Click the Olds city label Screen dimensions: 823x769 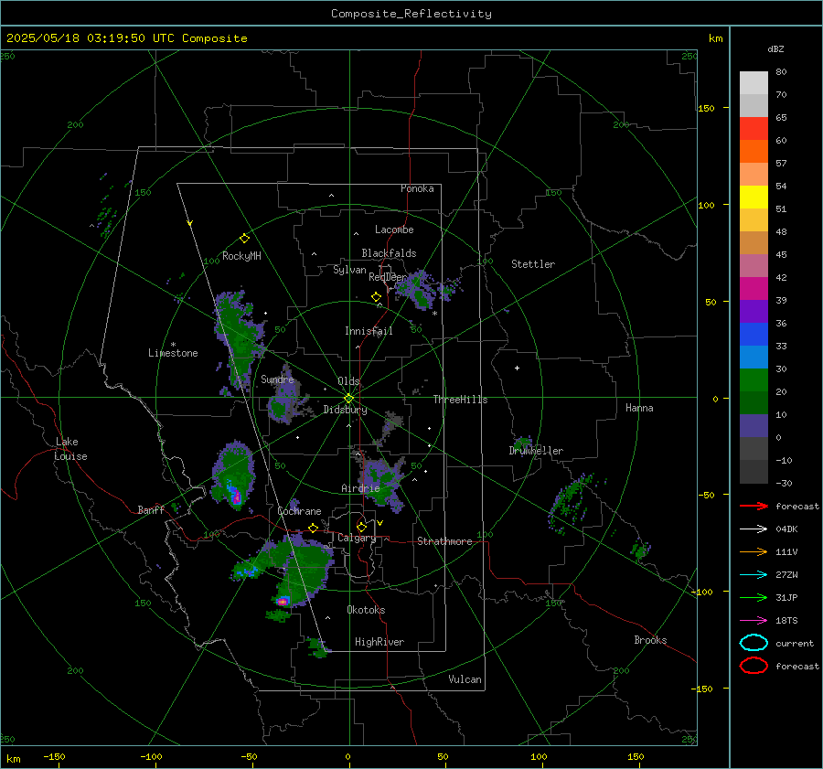click(348, 381)
